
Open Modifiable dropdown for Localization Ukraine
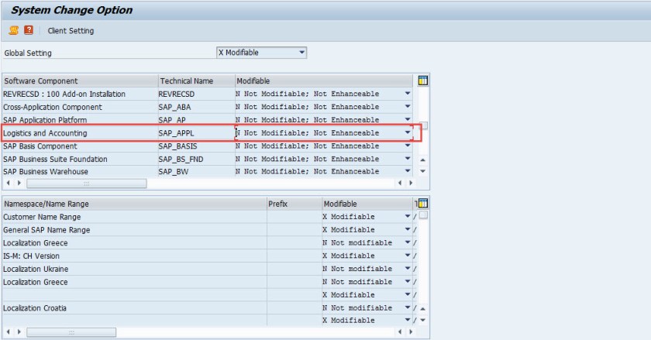coord(408,269)
